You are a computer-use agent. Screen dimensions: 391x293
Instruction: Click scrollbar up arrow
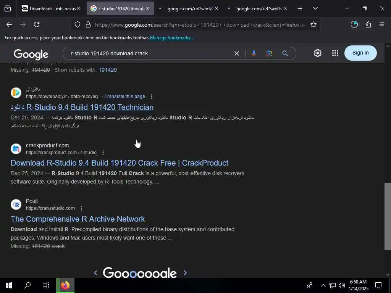(387, 46)
